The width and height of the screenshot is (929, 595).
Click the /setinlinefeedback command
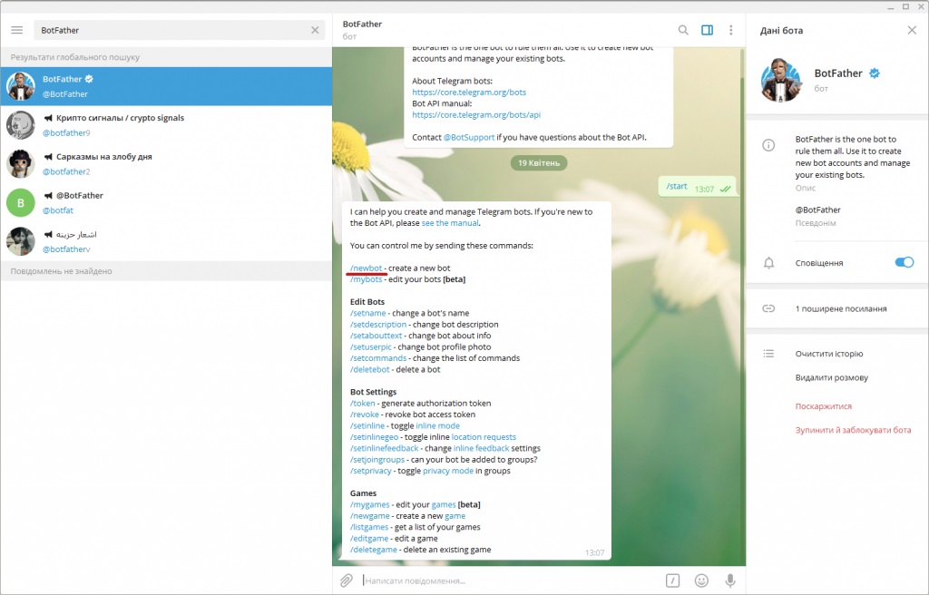tap(385, 448)
